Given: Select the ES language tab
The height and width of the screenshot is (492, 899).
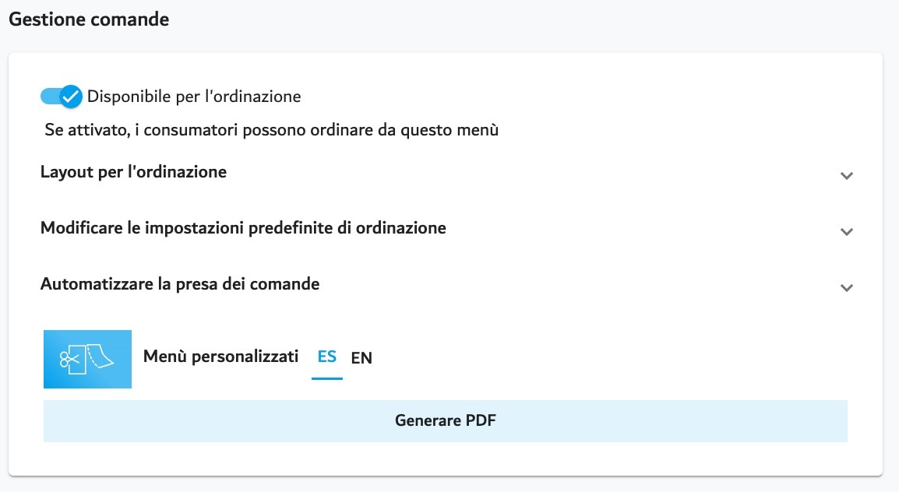Looking at the screenshot, I should 327,357.
